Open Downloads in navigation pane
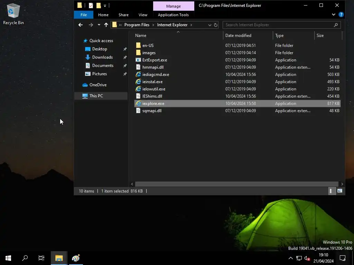 point(102,57)
